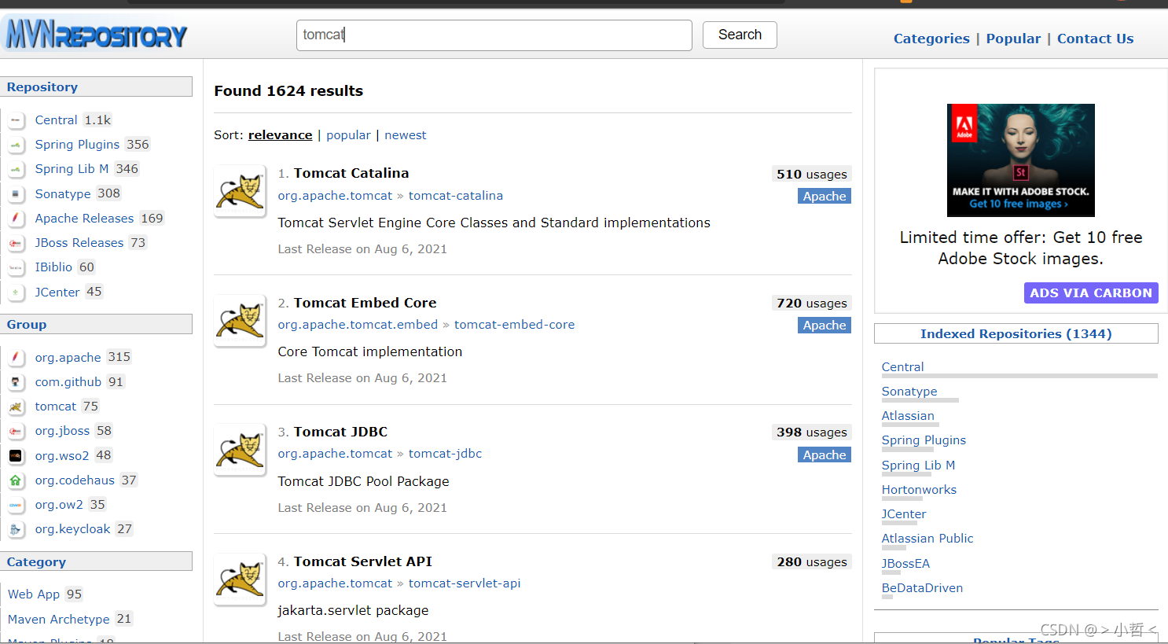
Task: Click the ADS VIA CARBON button
Action: pyautogui.click(x=1091, y=293)
